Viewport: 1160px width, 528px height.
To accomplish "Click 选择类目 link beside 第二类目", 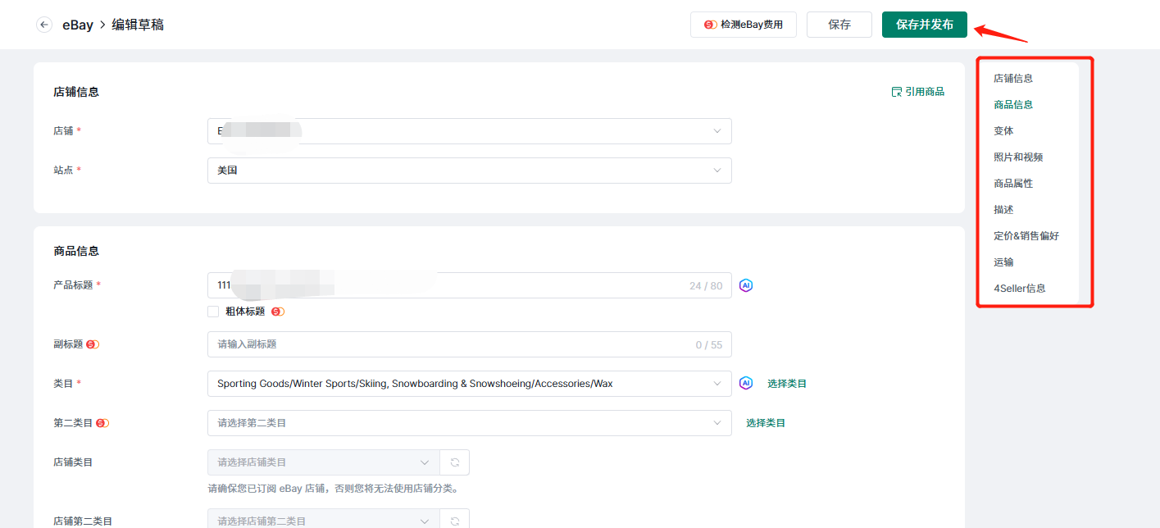I will [x=765, y=423].
